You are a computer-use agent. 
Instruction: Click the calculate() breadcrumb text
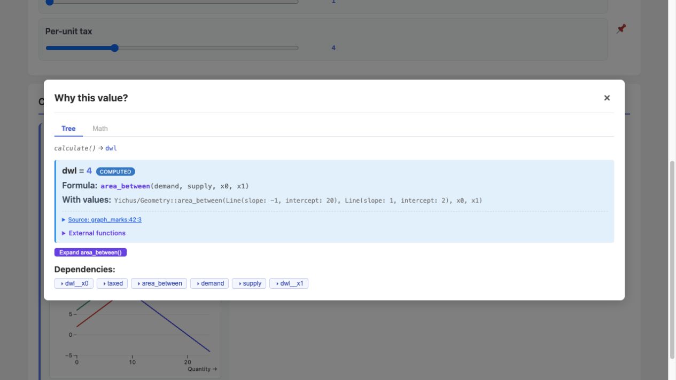click(x=75, y=148)
